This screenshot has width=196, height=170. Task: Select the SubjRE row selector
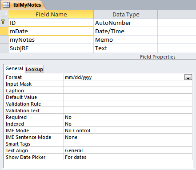(4, 48)
